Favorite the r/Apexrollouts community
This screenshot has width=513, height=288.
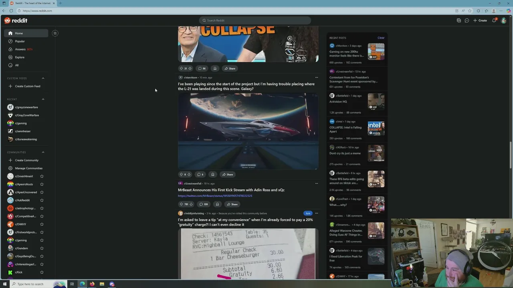(x=42, y=184)
